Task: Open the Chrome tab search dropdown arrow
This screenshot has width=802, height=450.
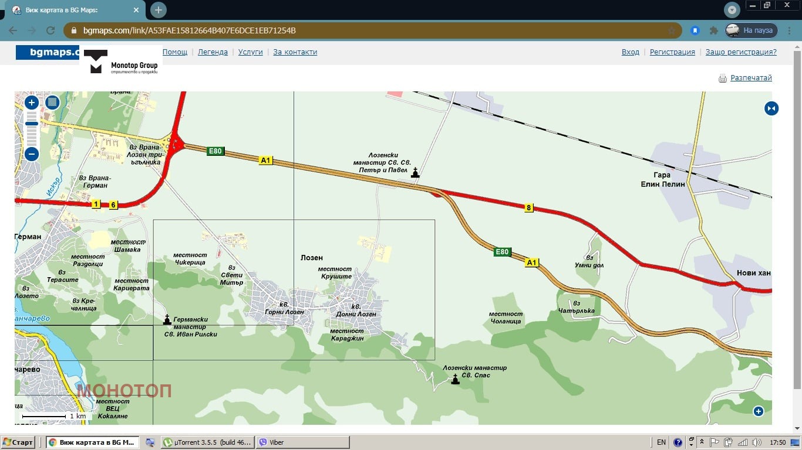Action: click(732, 10)
